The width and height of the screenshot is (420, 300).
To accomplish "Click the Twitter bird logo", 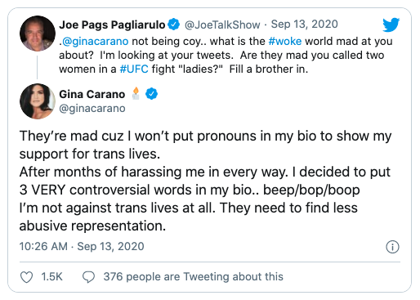I will point(391,25).
